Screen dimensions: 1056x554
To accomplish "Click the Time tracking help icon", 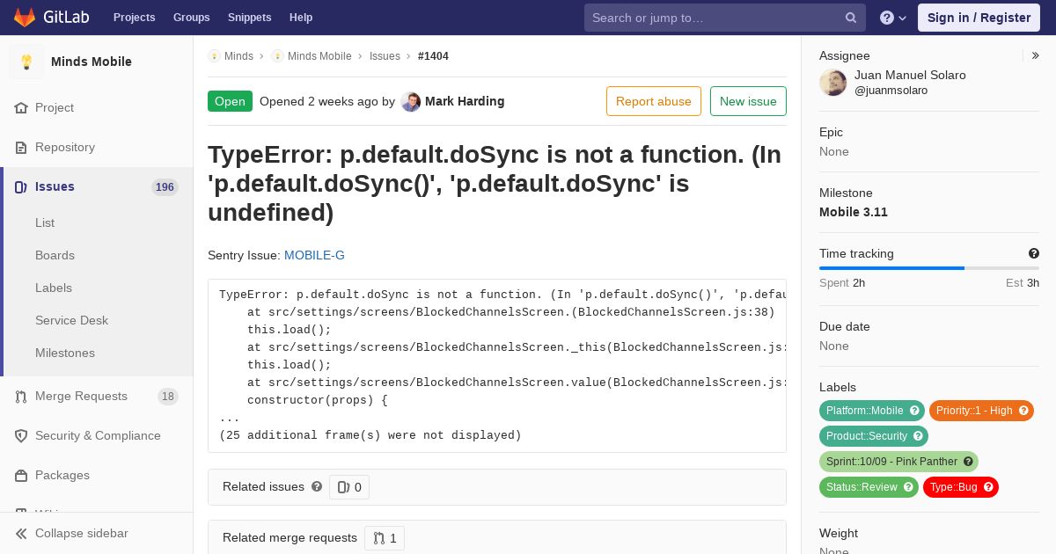I will 1034,253.
